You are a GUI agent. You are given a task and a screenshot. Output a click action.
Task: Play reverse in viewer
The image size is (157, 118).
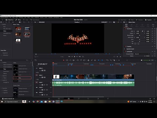click(x=72, y=57)
